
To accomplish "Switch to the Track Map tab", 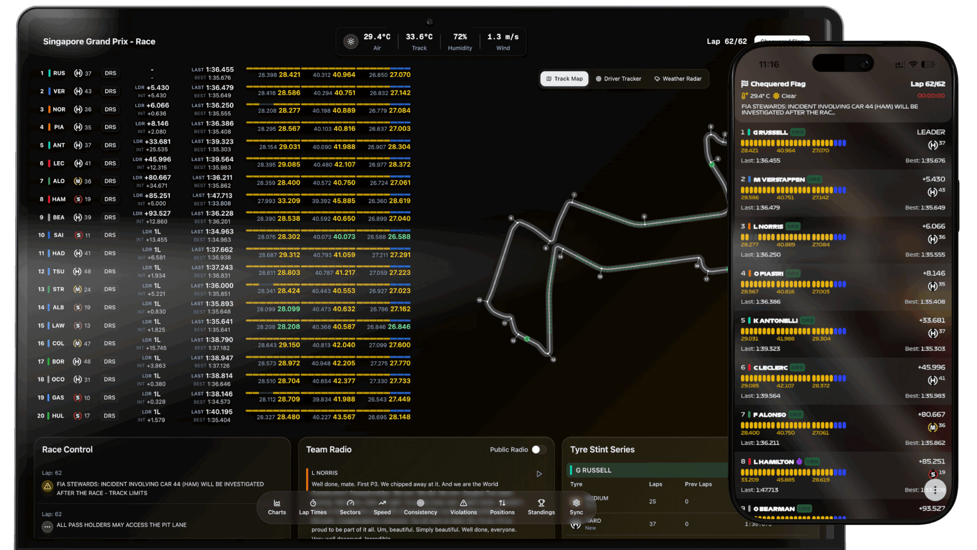I will pyautogui.click(x=564, y=79).
